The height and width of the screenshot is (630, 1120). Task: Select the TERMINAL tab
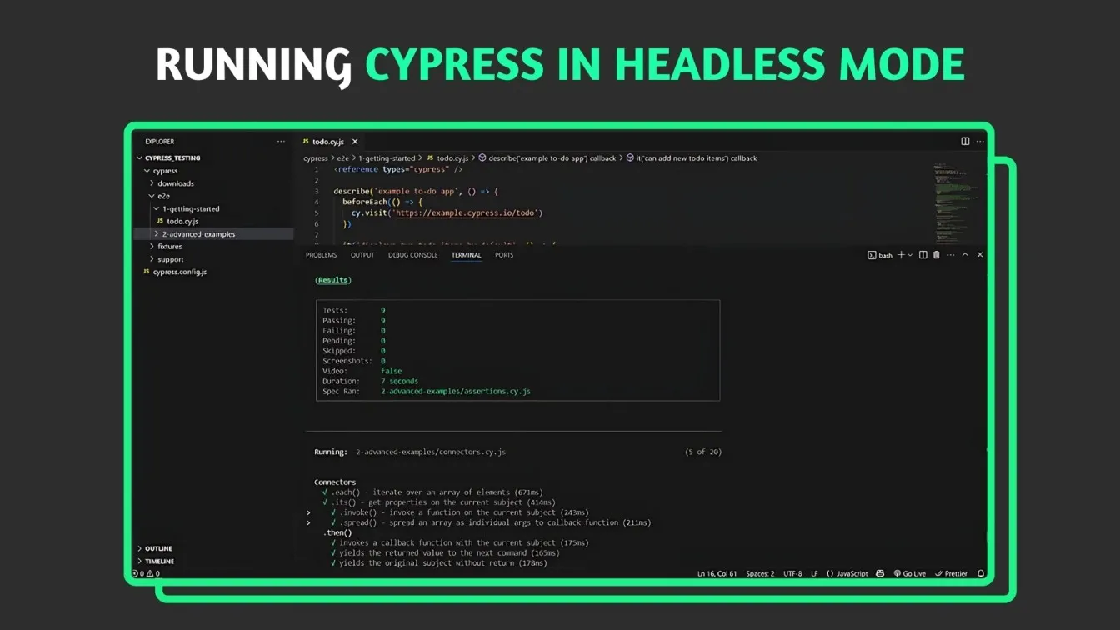(x=467, y=255)
